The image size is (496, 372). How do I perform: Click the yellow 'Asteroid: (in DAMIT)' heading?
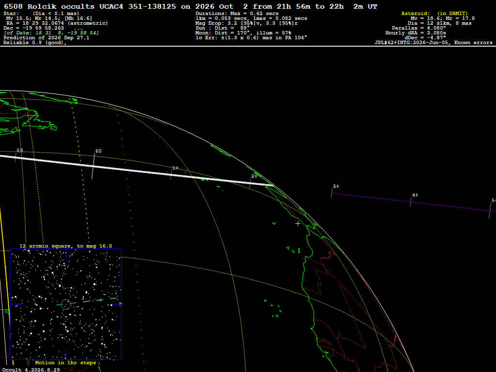point(434,13)
